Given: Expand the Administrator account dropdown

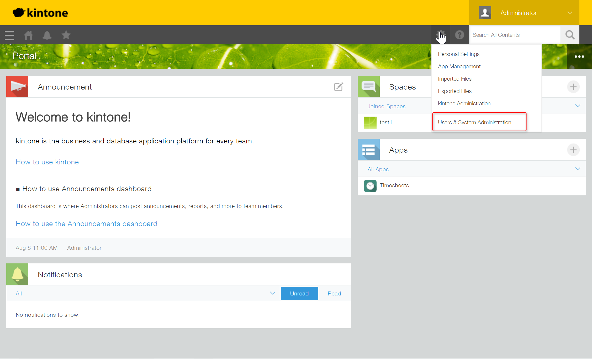Looking at the screenshot, I should 570,13.
